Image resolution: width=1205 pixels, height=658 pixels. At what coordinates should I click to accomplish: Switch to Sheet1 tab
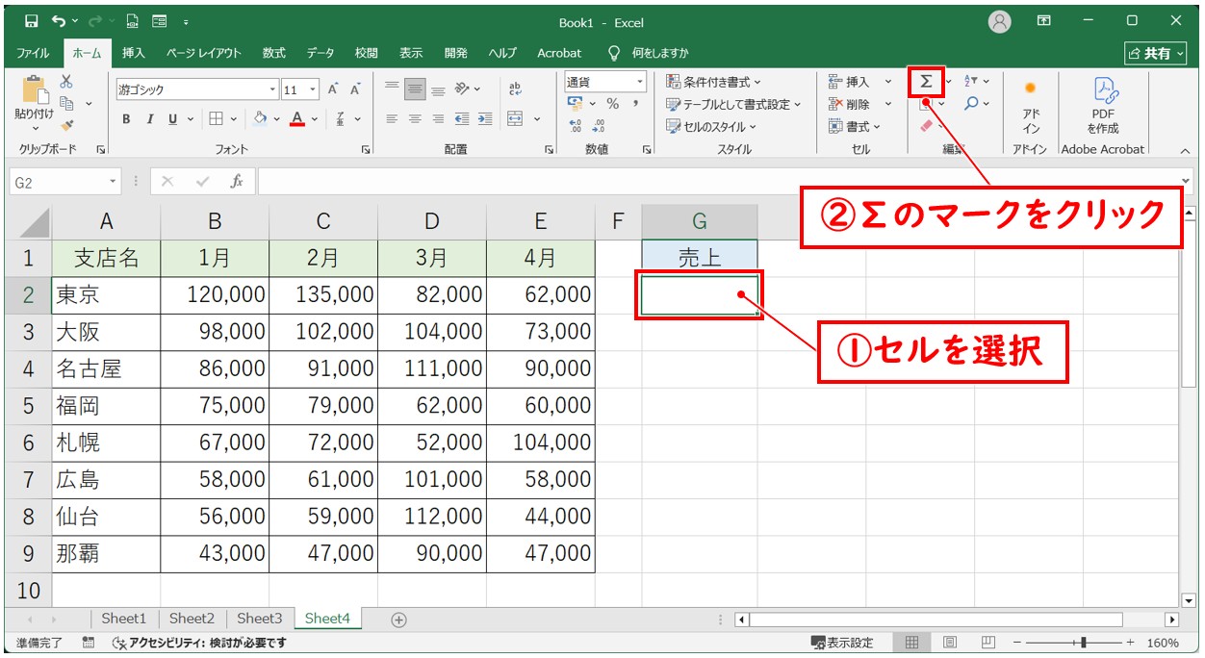point(124,619)
